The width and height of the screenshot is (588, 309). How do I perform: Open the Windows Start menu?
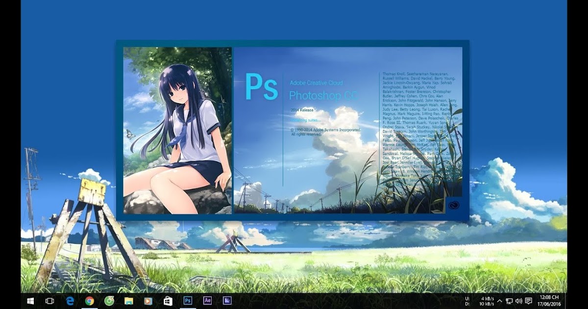click(30, 301)
